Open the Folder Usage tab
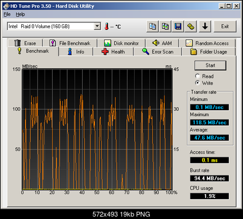Viewport: 243px width, 219px height. [209, 52]
